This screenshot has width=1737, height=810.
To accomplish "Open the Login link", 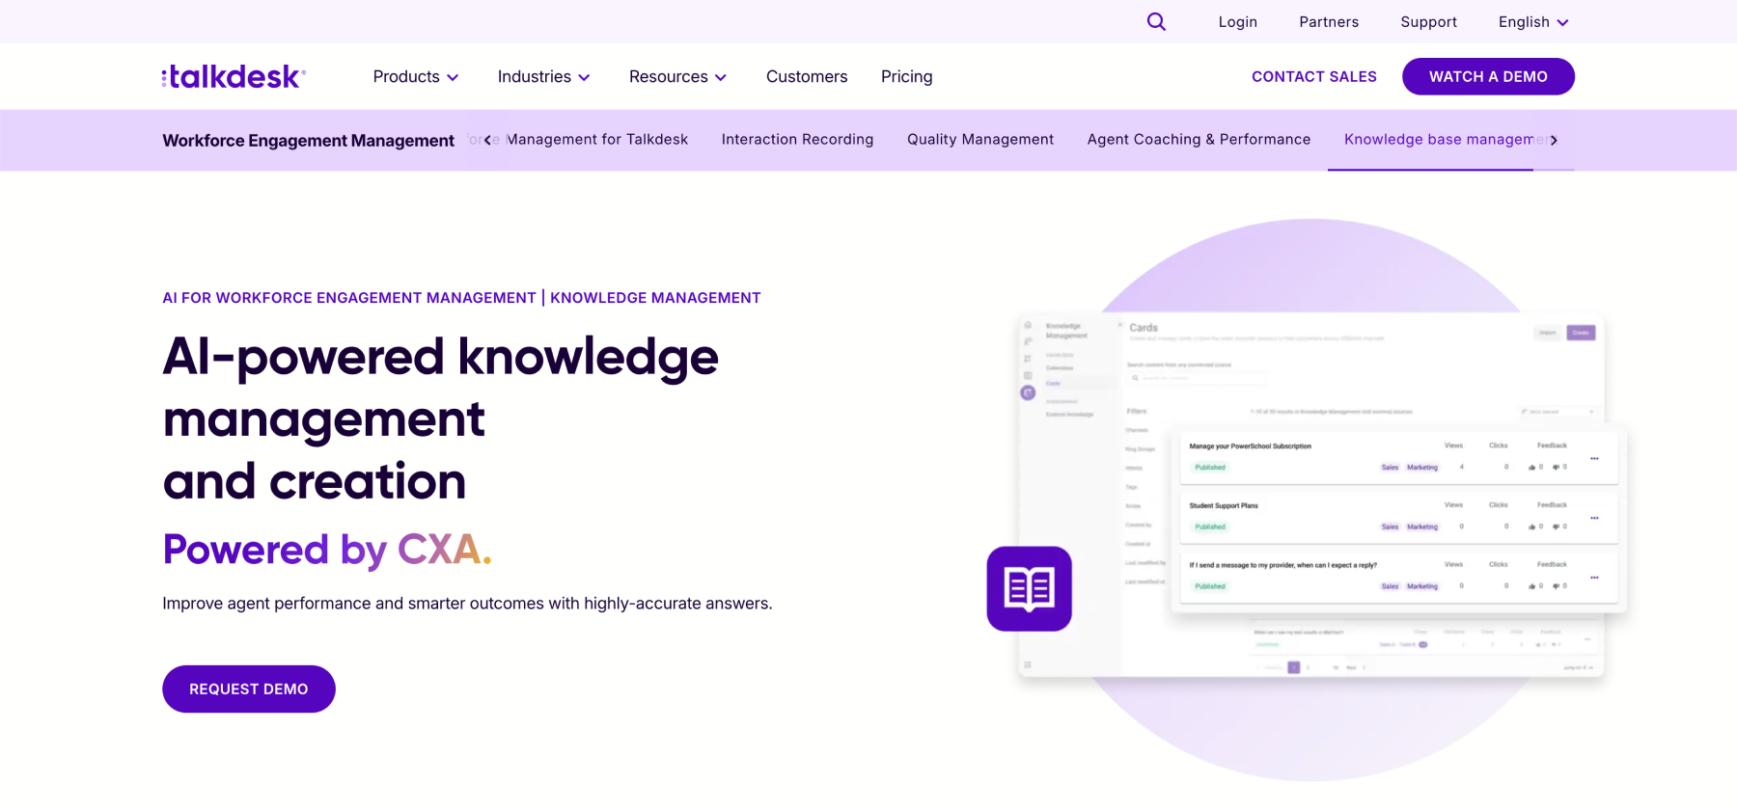I will coord(1237,21).
